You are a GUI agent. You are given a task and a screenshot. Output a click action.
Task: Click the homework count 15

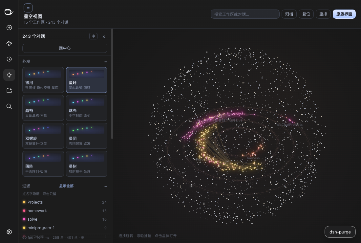[x=104, y=211]
